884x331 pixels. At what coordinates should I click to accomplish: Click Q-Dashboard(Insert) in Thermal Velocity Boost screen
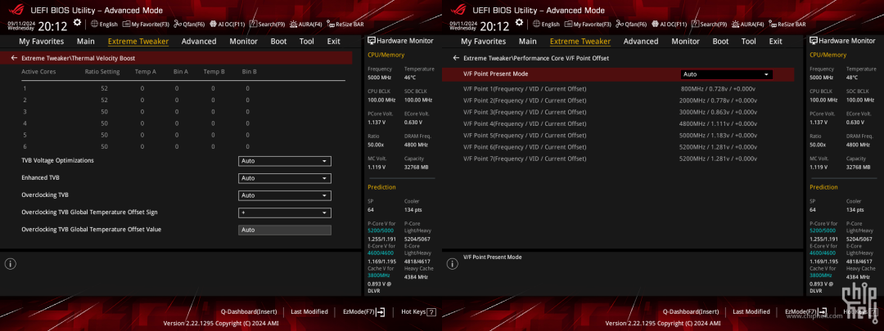click(249, 311)
